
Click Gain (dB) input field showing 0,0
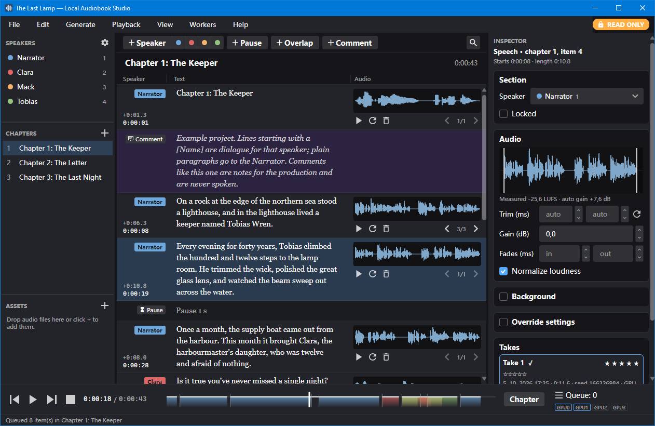point(586,234)
